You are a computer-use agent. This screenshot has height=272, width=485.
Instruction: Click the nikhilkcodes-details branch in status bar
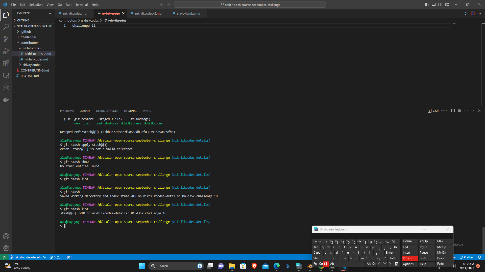pos(27,257)
